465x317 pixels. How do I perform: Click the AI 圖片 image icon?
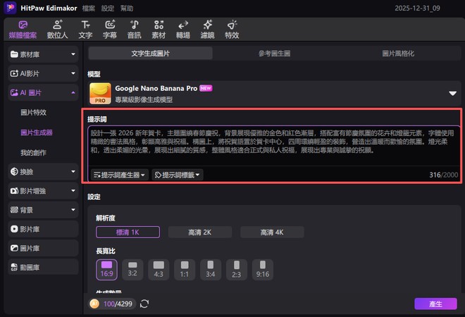[14, 92]
